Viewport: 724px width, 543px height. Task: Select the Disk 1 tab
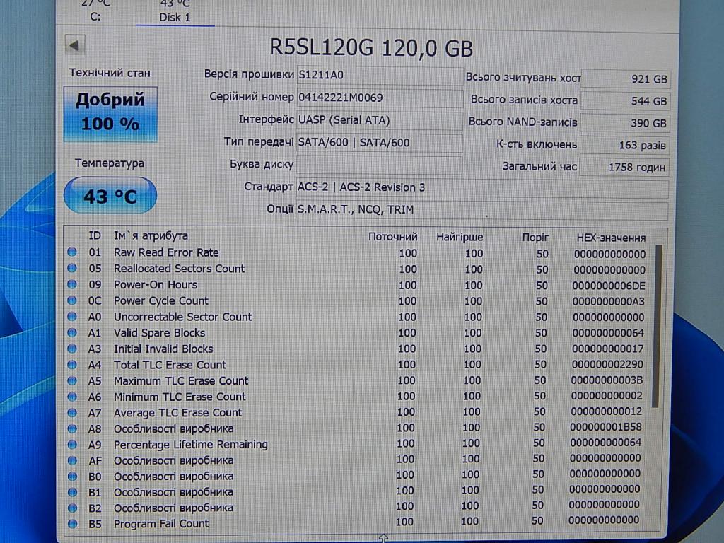[175, 13]
